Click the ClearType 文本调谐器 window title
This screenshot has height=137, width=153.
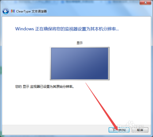pos(32,11)
